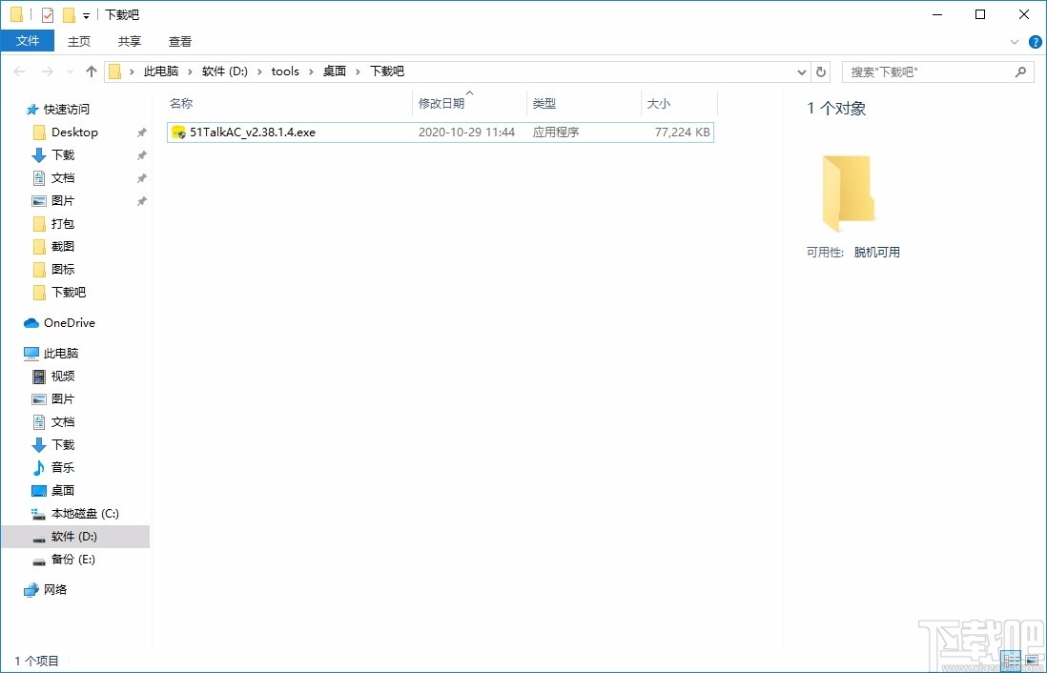The image size is (1047, 673).
Task: Open 备份 (E:) drive
Action: pyautogui.click(x=72, y=559)
